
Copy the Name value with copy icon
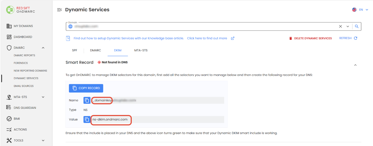point(87,100)
